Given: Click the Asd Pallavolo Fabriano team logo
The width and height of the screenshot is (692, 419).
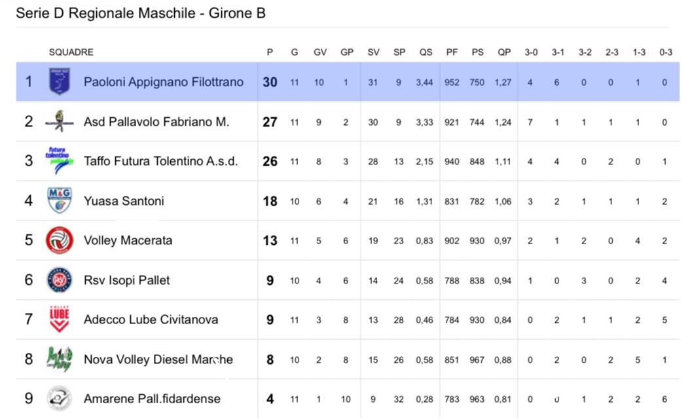Looking at the screenshot, I should pyautogui.click(x=60, y=121).
